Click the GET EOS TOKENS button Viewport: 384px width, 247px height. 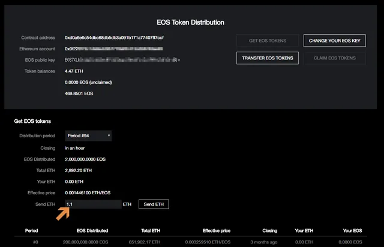(x=268, y=41)
